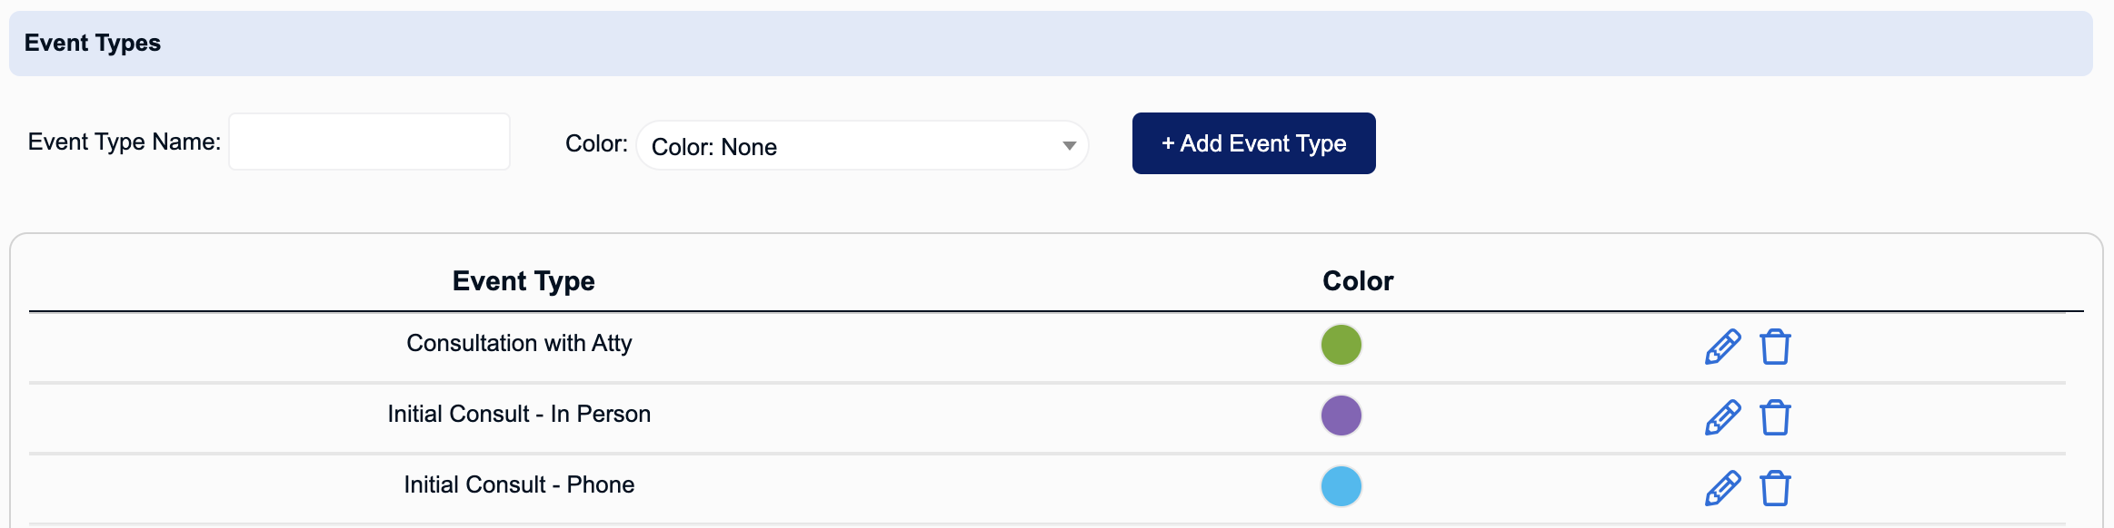Click the Event Types section header
The height and width of the screenshot is (528, 2114).
point(93,43)
